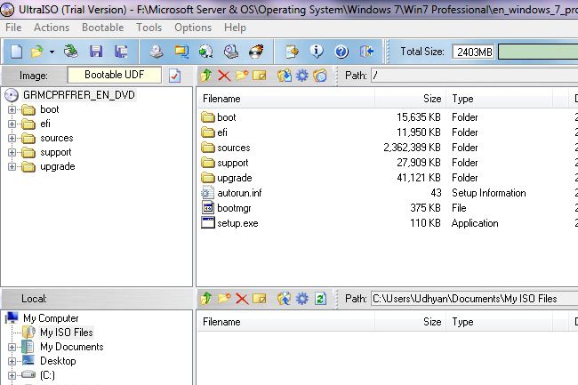The image size is (578, 385).
Task: Expand My Documents in the Local tree
Action: click(x=12, y=347)
